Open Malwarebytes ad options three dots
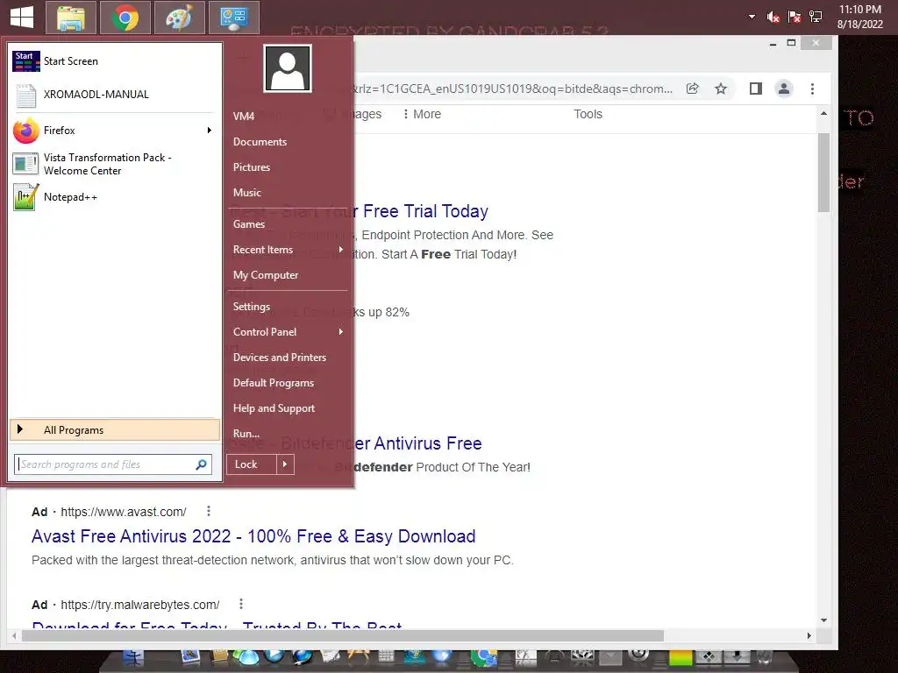The image size is (898, 673). point(241,604)
